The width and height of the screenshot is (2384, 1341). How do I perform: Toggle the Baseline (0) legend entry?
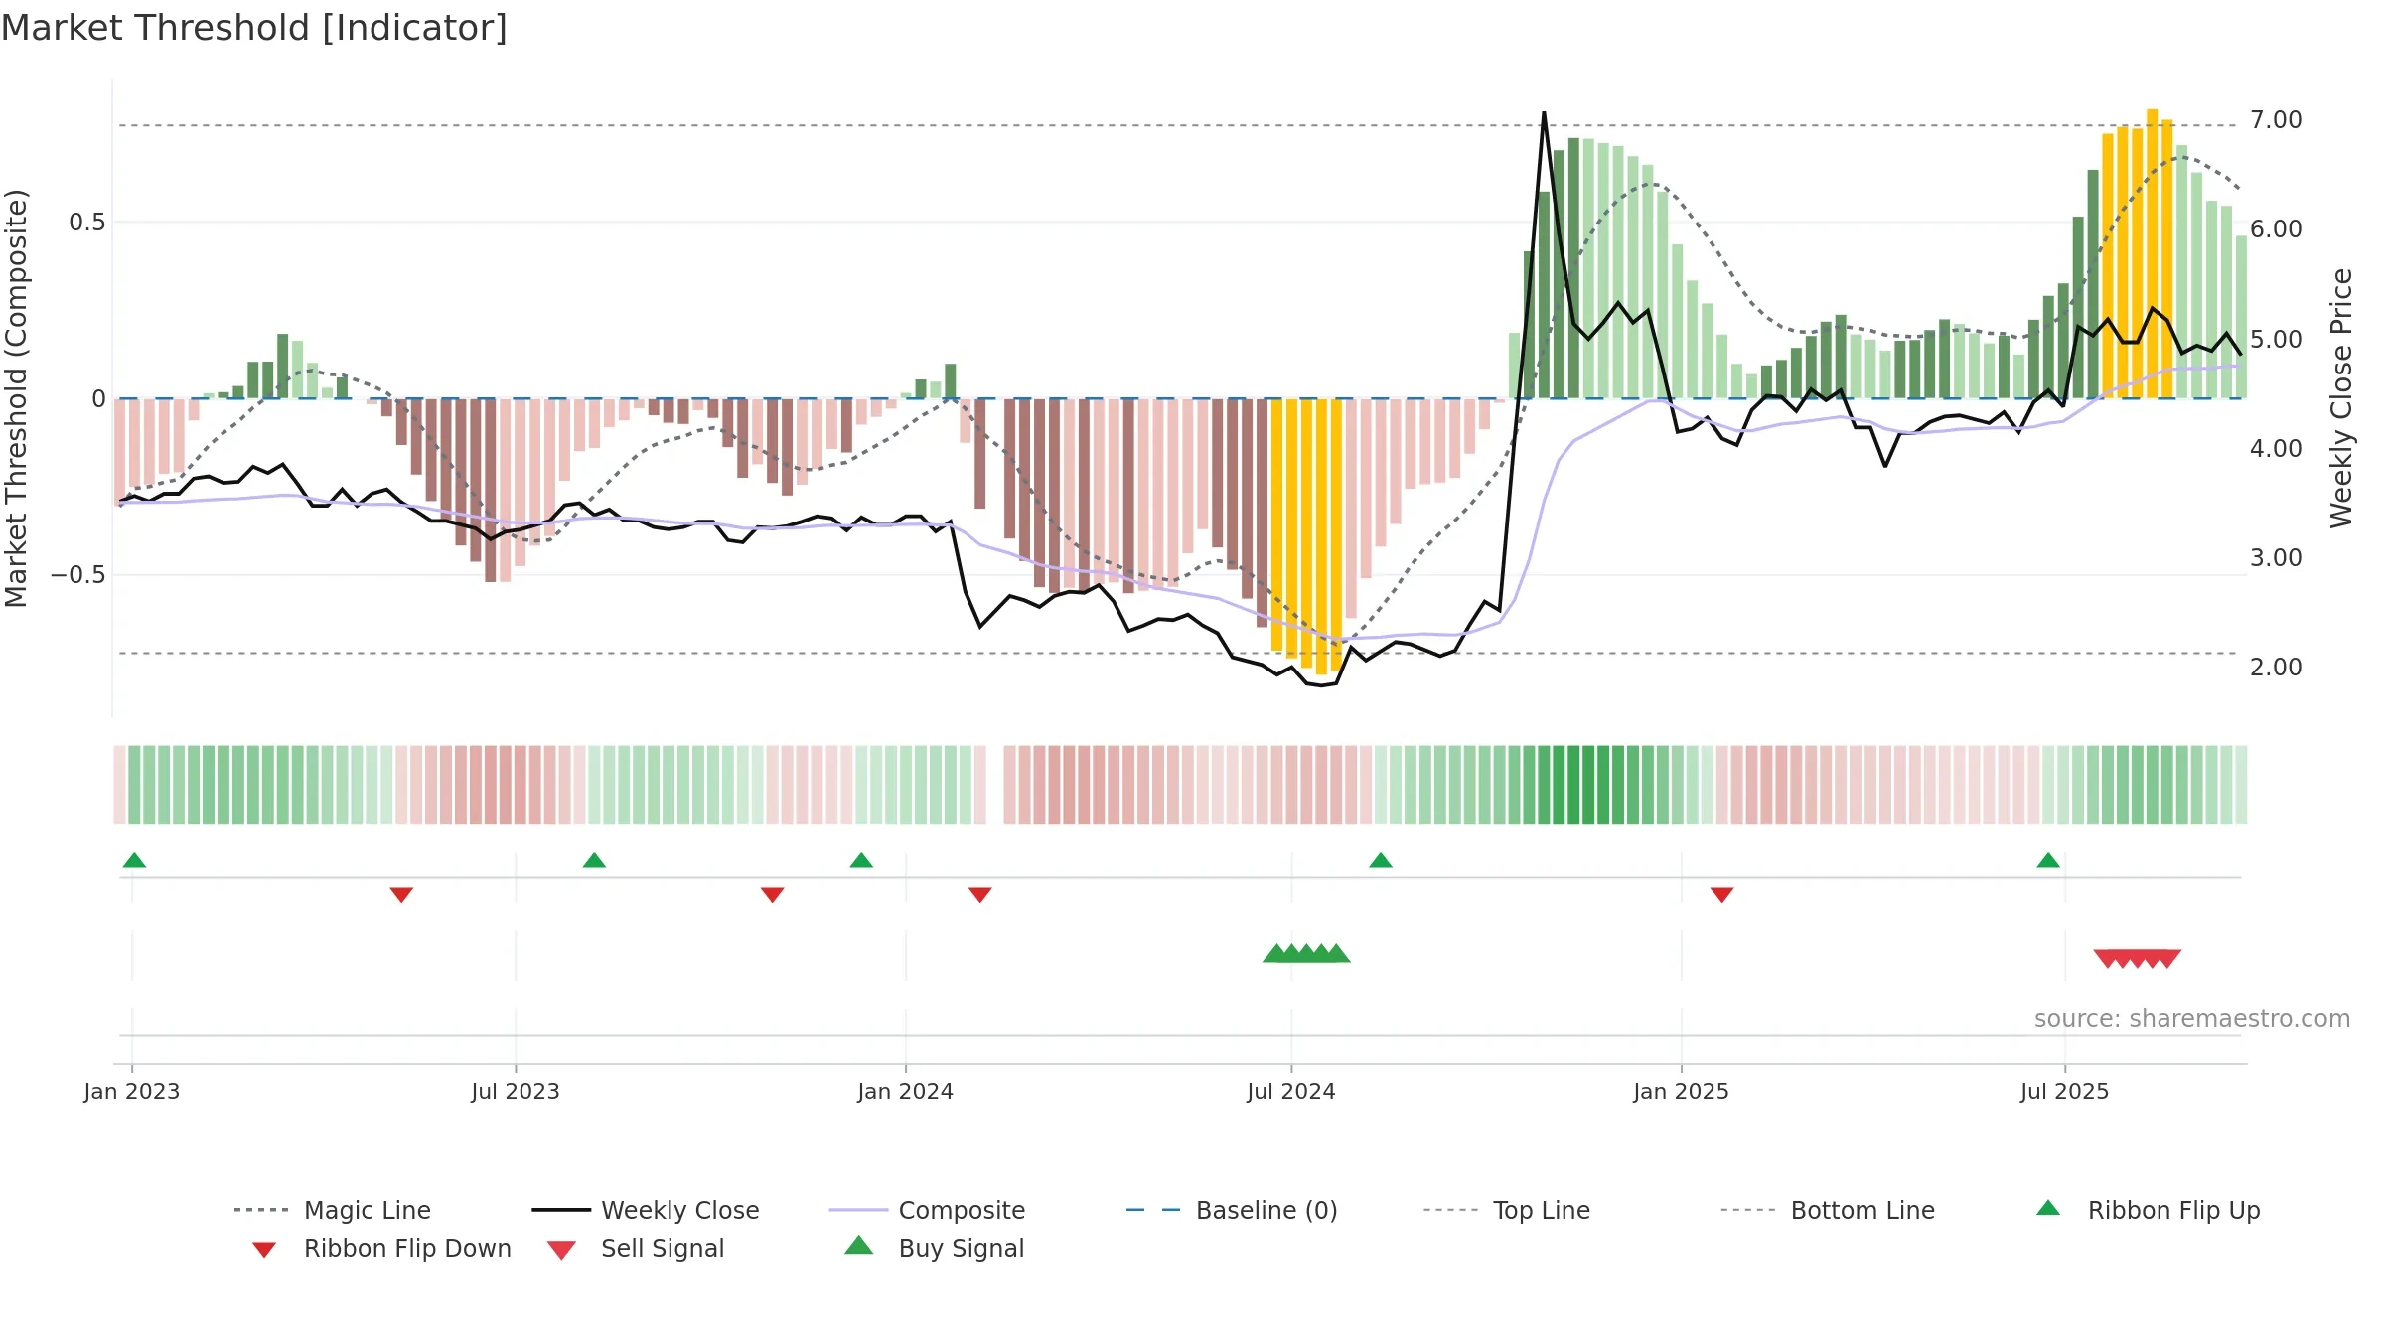point(1232,1210)
